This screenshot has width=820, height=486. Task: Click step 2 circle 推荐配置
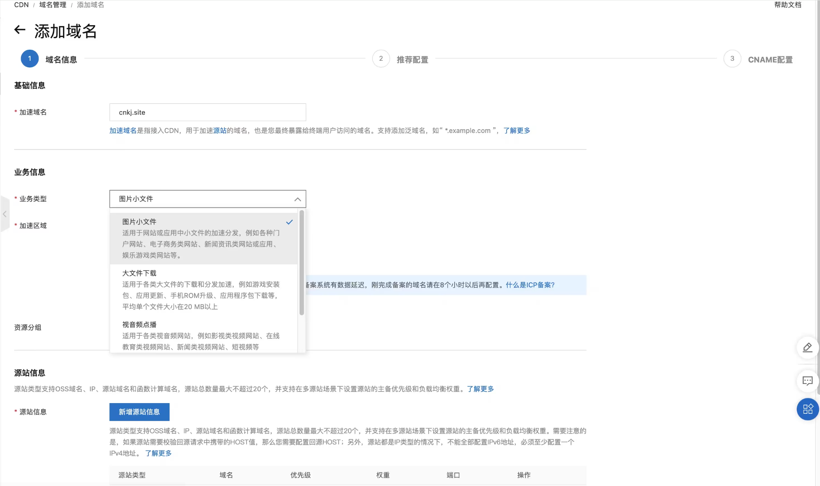(381, 59)
